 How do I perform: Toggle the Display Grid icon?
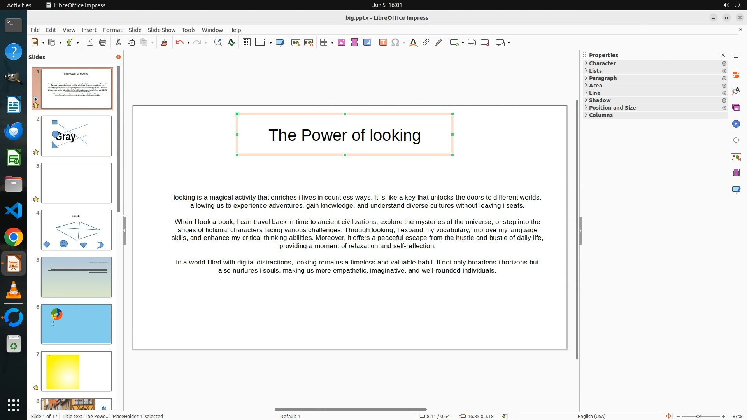coord(246,42)
